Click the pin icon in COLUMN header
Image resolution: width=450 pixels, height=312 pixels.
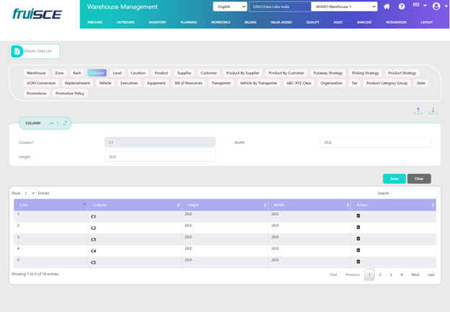pyautogui.click(x=65, y=123)
